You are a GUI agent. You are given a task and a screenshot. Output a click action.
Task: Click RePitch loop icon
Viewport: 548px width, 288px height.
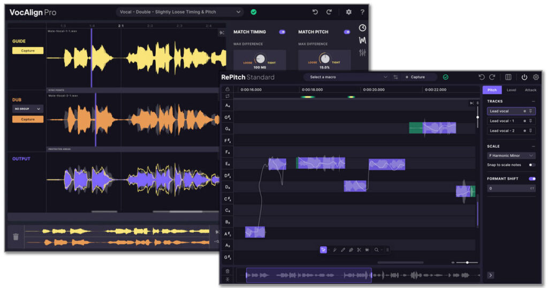(227, 96)
